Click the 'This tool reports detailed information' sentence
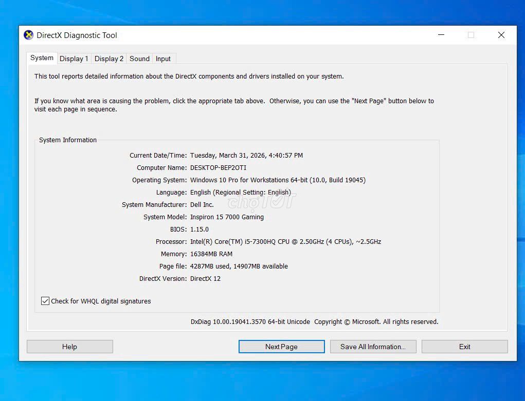 tap(189, 77)
